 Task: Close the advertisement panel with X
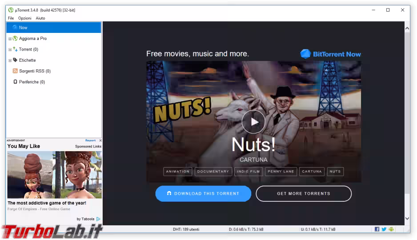tap(100, 140)
